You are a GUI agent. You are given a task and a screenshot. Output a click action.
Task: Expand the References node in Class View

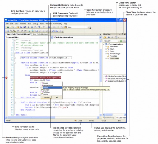[x=106, y=47]
